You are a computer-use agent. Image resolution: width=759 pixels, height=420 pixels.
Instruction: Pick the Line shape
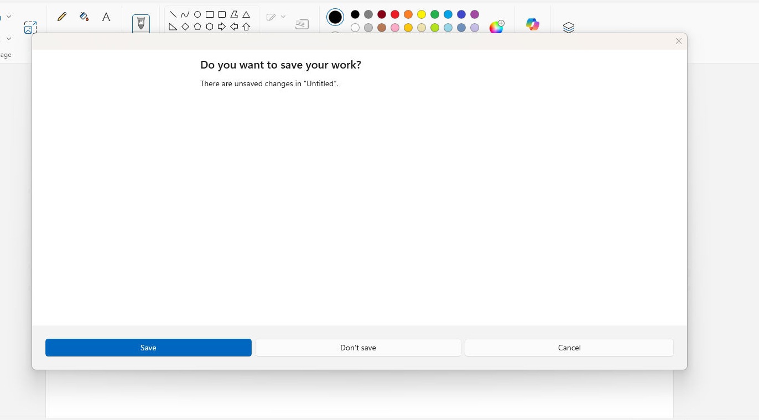pos(173,14)
